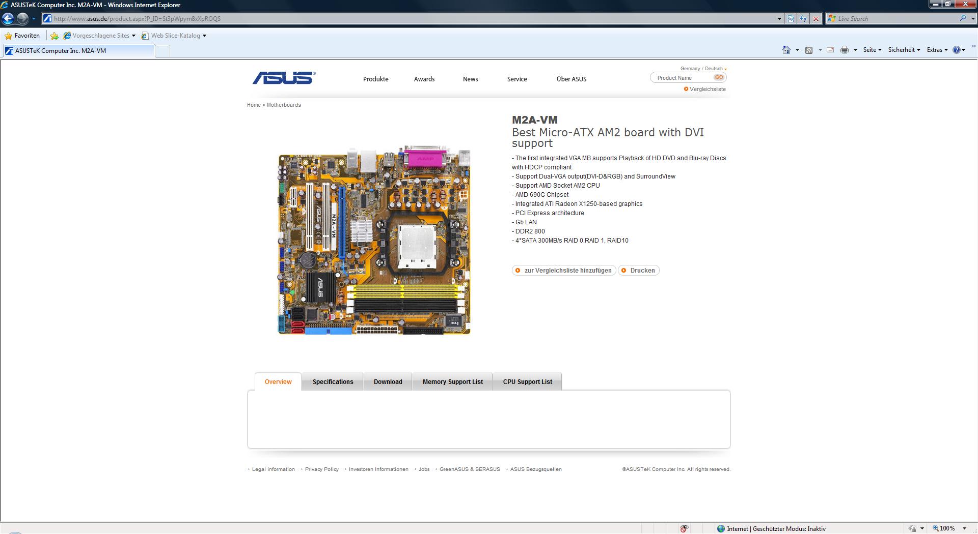Image resolution: width=978 pixels, height=534 pixels.
Task: Click the security lock icon in status bar
Action: (912, 529)
